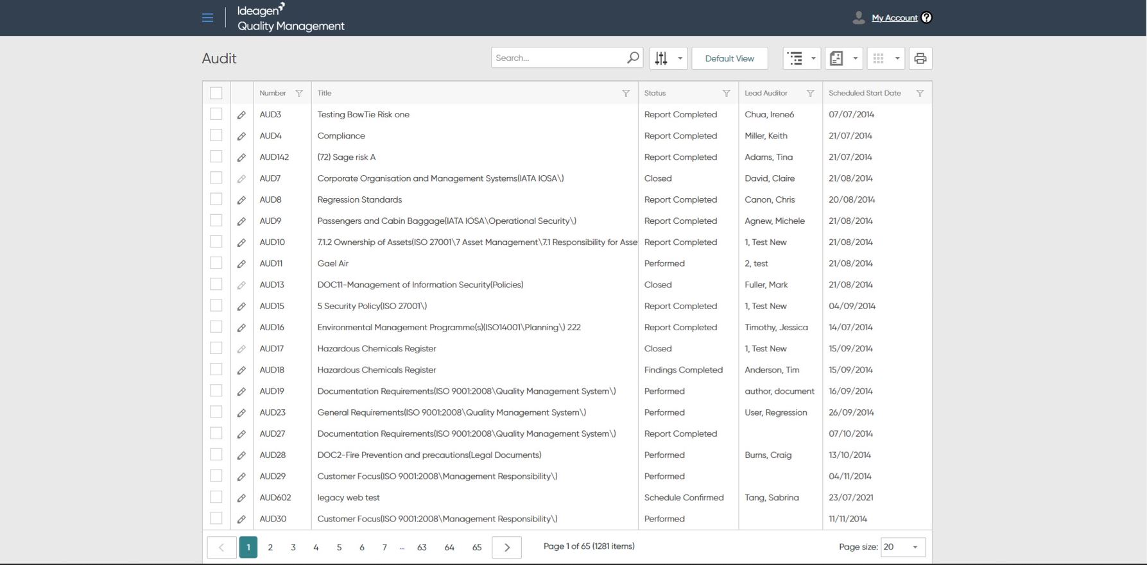This screenshot has height=565, width=1147.
Task: Click the Status column filter icon
Action: [726, 94]
